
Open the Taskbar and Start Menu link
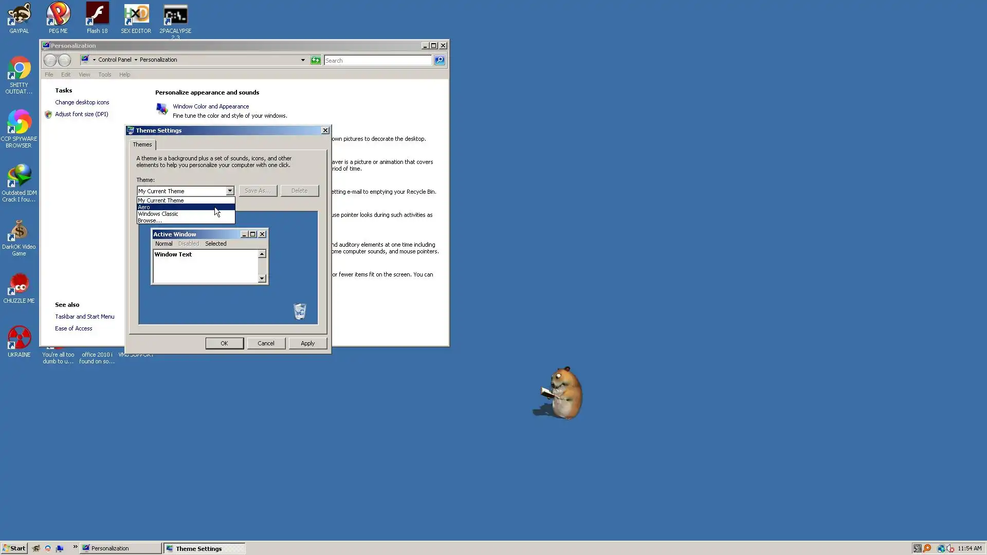tap(85, 317)
